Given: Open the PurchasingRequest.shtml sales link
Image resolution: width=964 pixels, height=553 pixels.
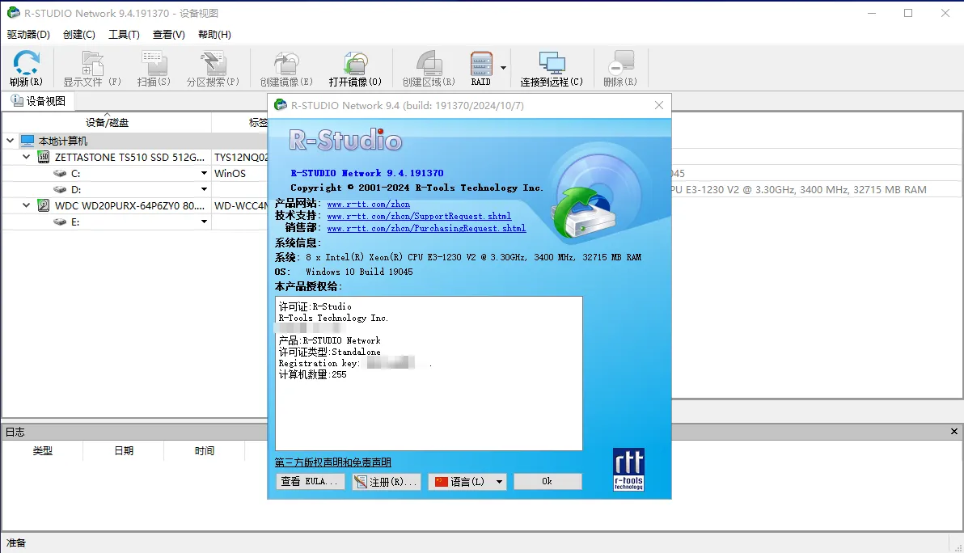Looking at the screenshot, I should (426, 228).
